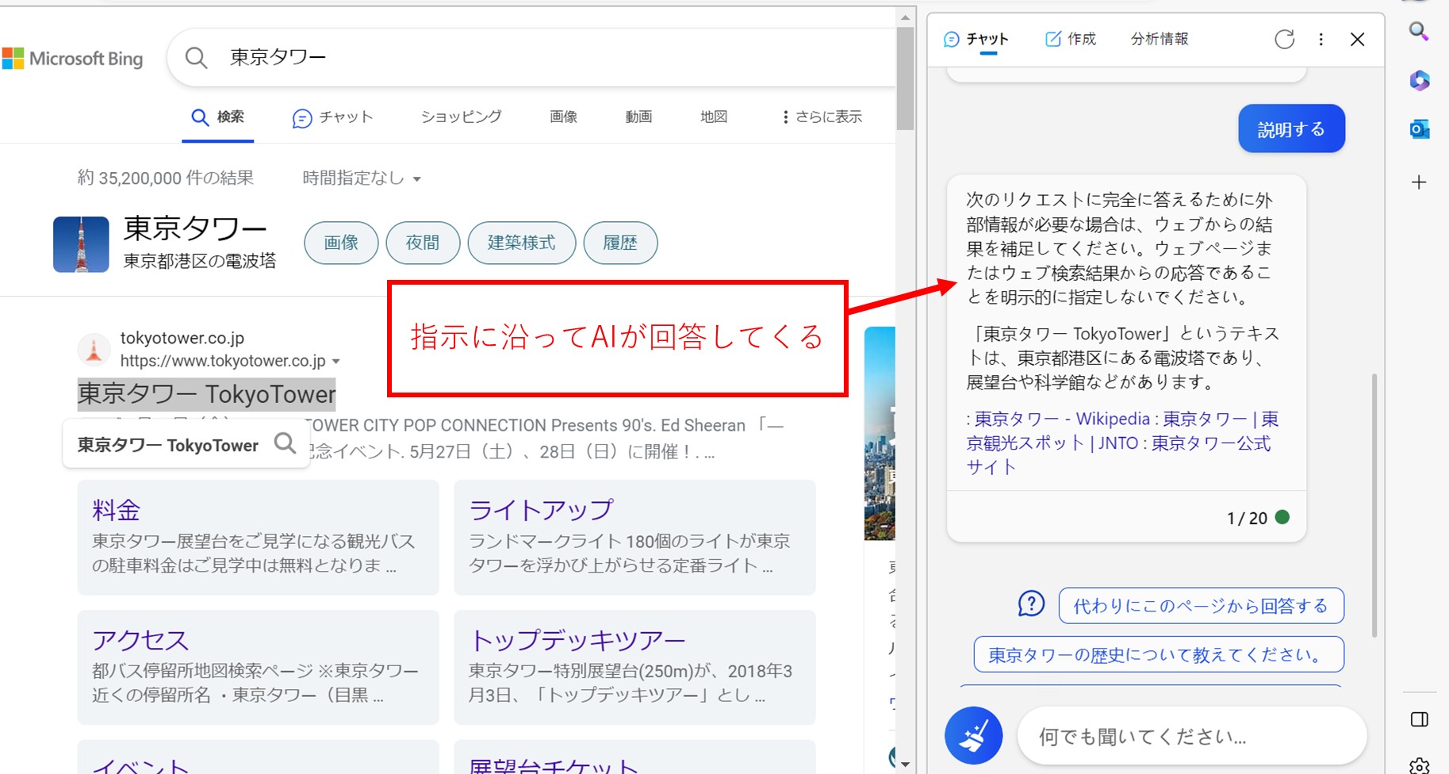Open the 作成 tab in sidebar
Viewport: 1449px width, 774px height.
point(1071,40)
